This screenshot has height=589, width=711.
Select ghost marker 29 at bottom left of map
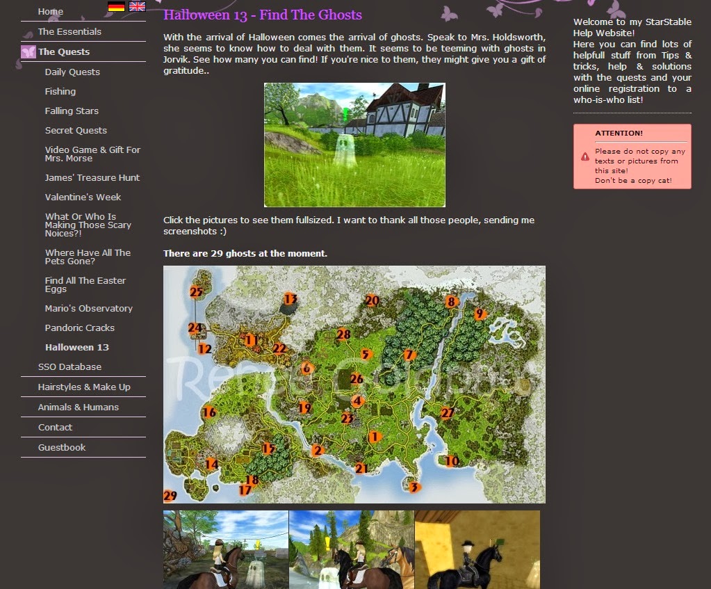(170, 495)
